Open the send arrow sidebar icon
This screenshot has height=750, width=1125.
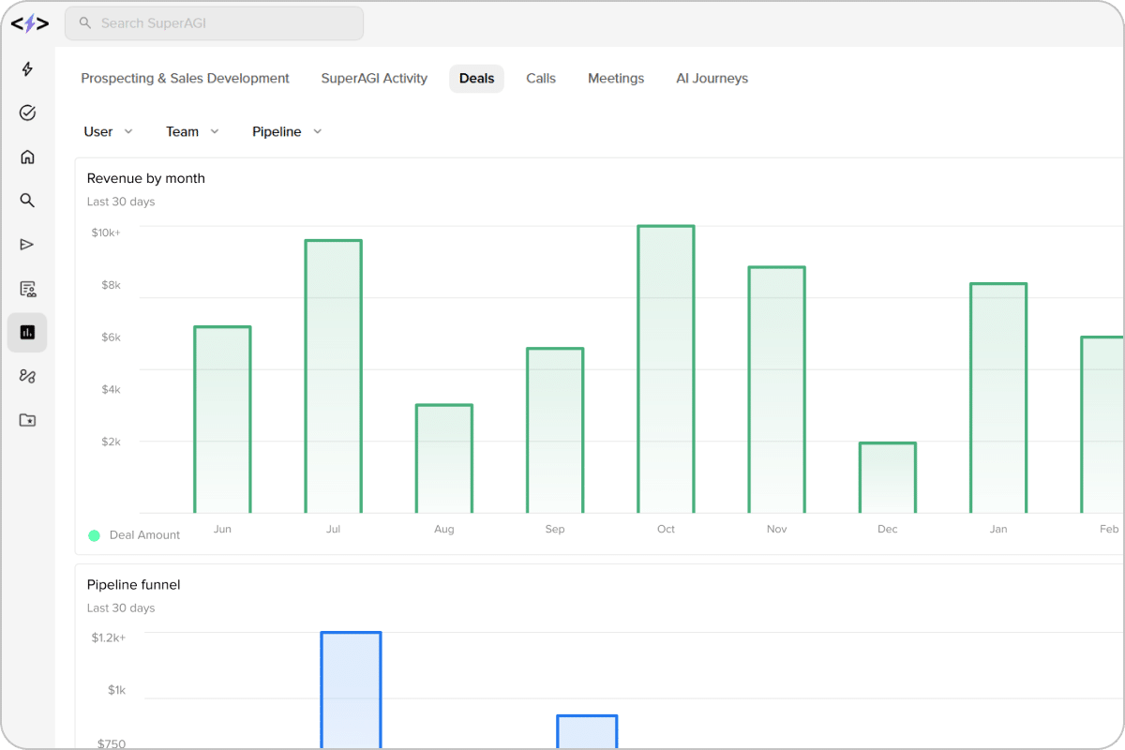27,245
